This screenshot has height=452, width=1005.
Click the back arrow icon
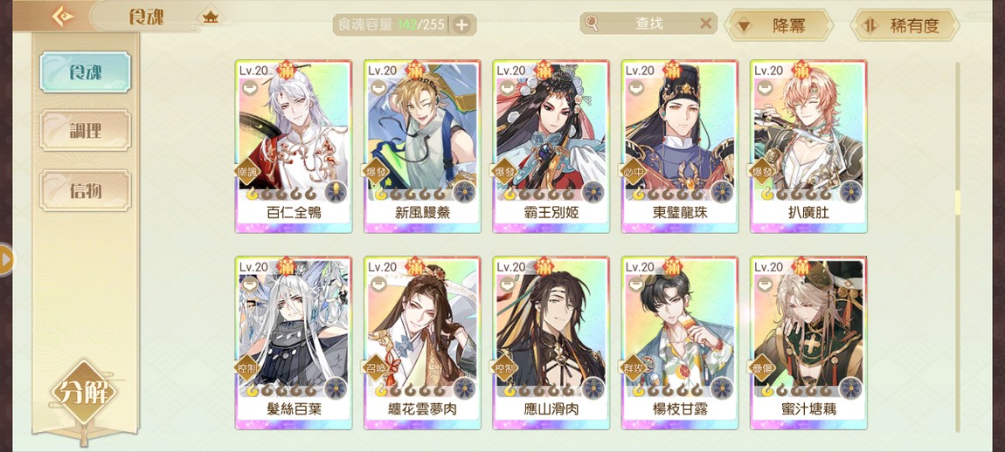61,17
